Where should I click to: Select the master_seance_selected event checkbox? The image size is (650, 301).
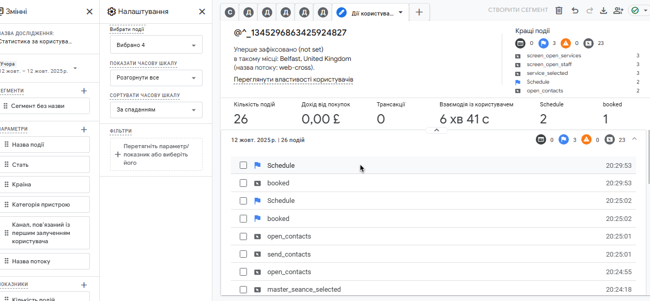coord(243,289)
